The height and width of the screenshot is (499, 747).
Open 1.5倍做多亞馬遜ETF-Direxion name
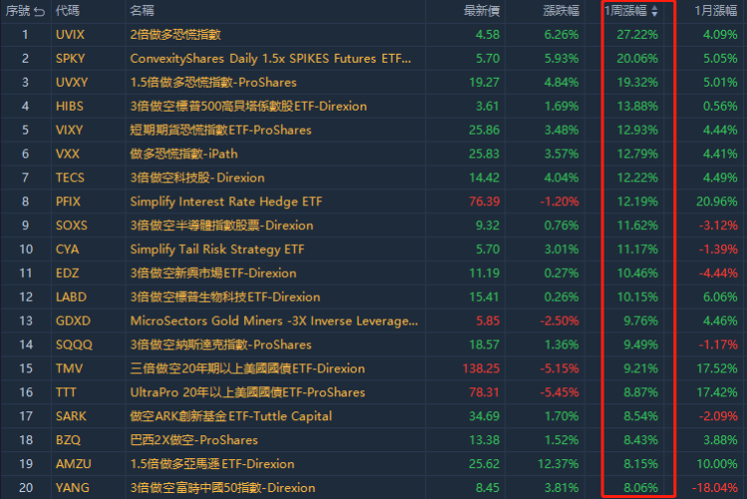212,464
